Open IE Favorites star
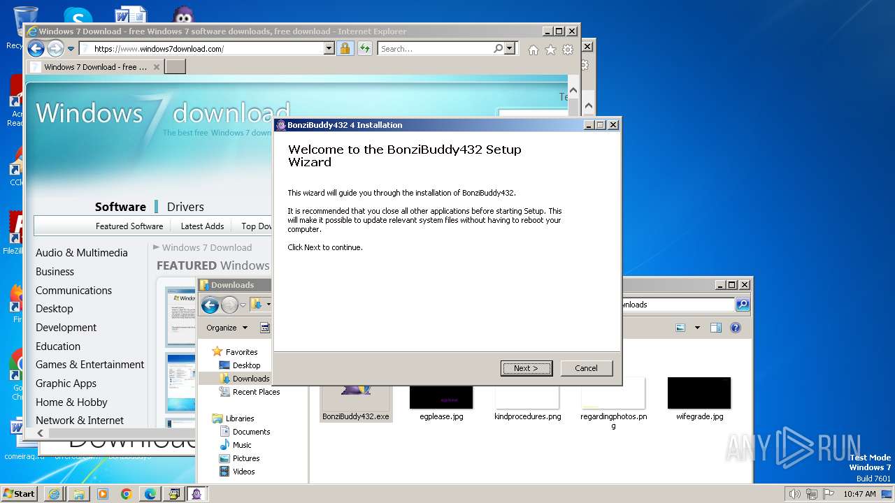 click(550, 50)
